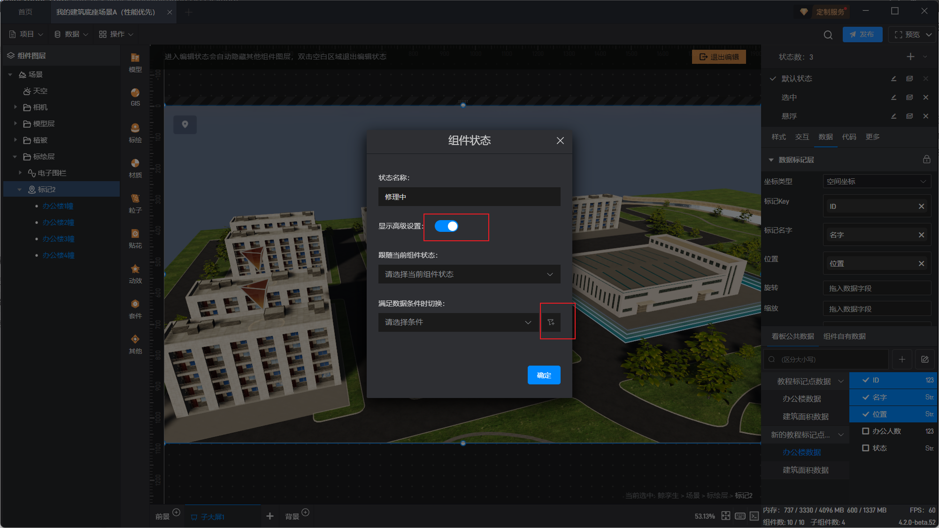Click the 退出编辑 button
The image size is (939, 528).
point(719,57)
